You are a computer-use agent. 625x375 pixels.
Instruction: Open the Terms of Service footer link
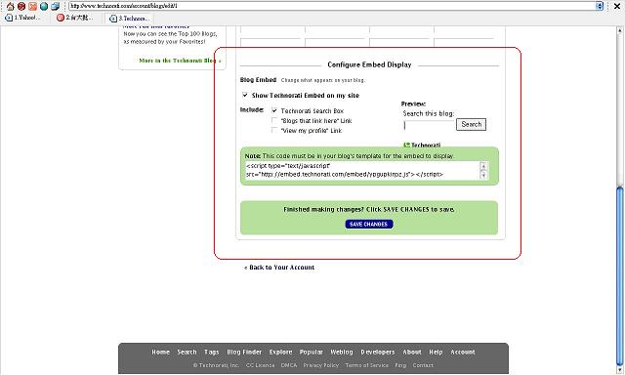(367, 365)
